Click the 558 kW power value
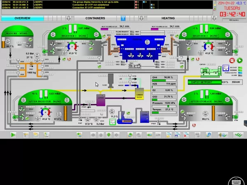The image size is (247, 185). click(236, 82)
